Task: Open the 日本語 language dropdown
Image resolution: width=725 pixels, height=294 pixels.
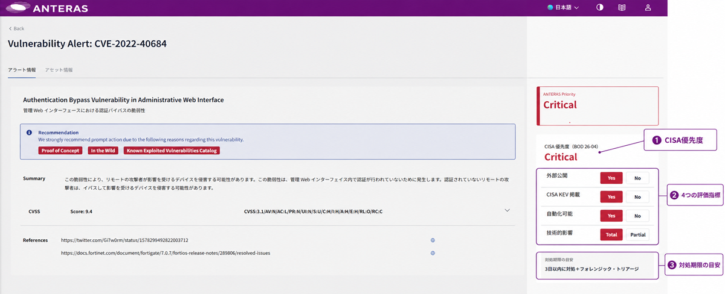Action: pos(563,8)
